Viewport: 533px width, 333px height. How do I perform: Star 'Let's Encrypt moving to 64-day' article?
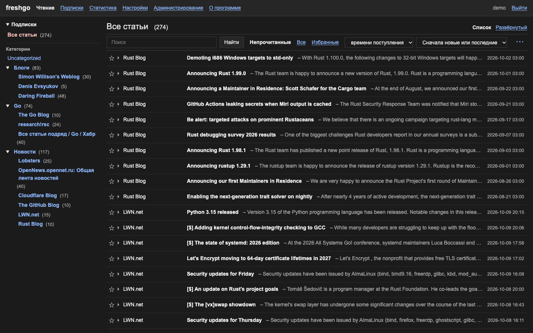(111, 259)
